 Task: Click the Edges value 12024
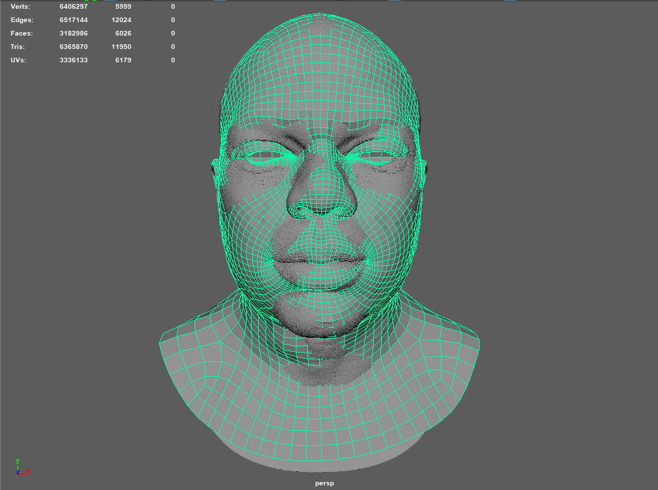point(121,20)
